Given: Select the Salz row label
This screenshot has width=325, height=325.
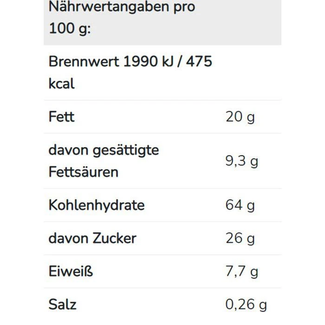Looking at the screenshot, I should click(62, 305).
